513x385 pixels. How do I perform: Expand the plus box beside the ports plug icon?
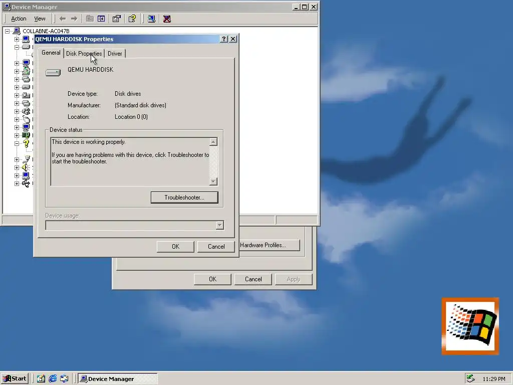tap(17, 159)
